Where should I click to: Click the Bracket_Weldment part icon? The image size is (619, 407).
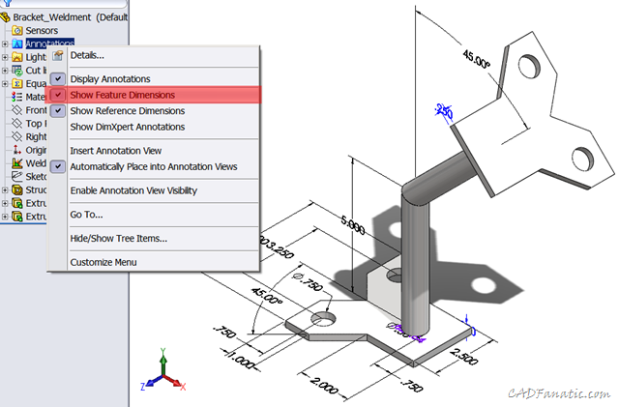click(5, 17)
